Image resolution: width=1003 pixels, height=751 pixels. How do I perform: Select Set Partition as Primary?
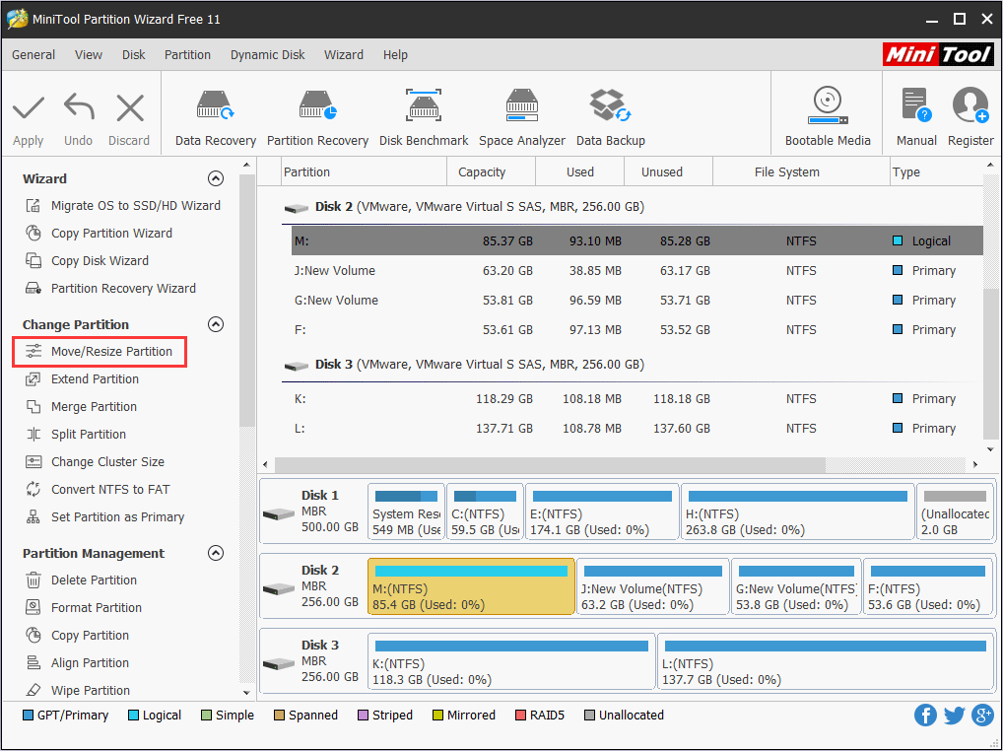(x=104, y=516)
